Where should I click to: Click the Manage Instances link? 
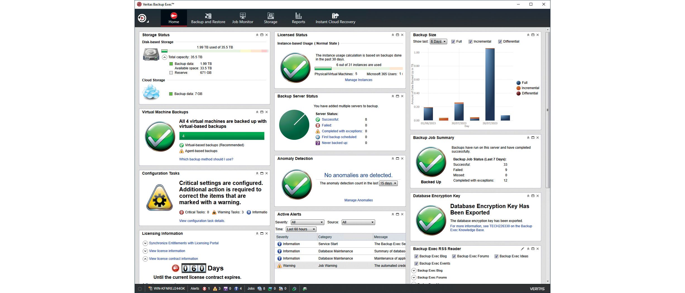[x=358, y=80]
